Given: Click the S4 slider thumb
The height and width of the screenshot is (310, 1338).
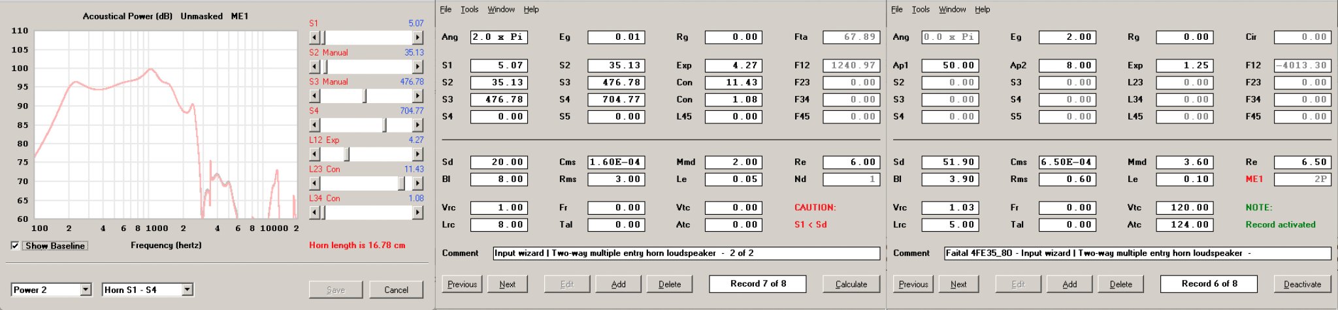Looking at the screenshot, I should point(384,125).
